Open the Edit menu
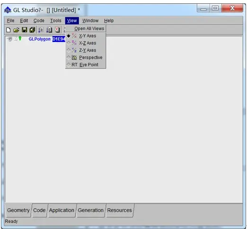This screenshot has width=247, height=229. pyautogui.click(x=24, y=21)
